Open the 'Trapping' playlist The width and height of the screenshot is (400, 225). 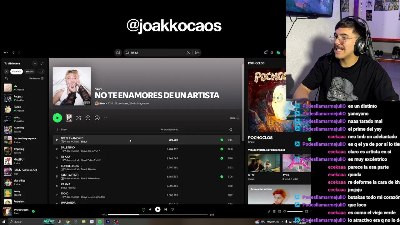[24, 151]
